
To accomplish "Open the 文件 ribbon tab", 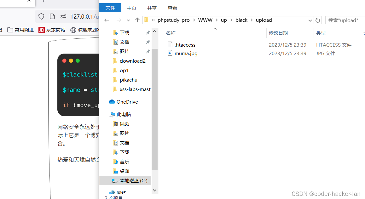I will coord(110,8).
